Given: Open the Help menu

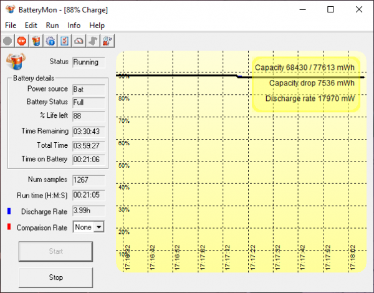Looking at the screenshot, I should click(97, 26).
